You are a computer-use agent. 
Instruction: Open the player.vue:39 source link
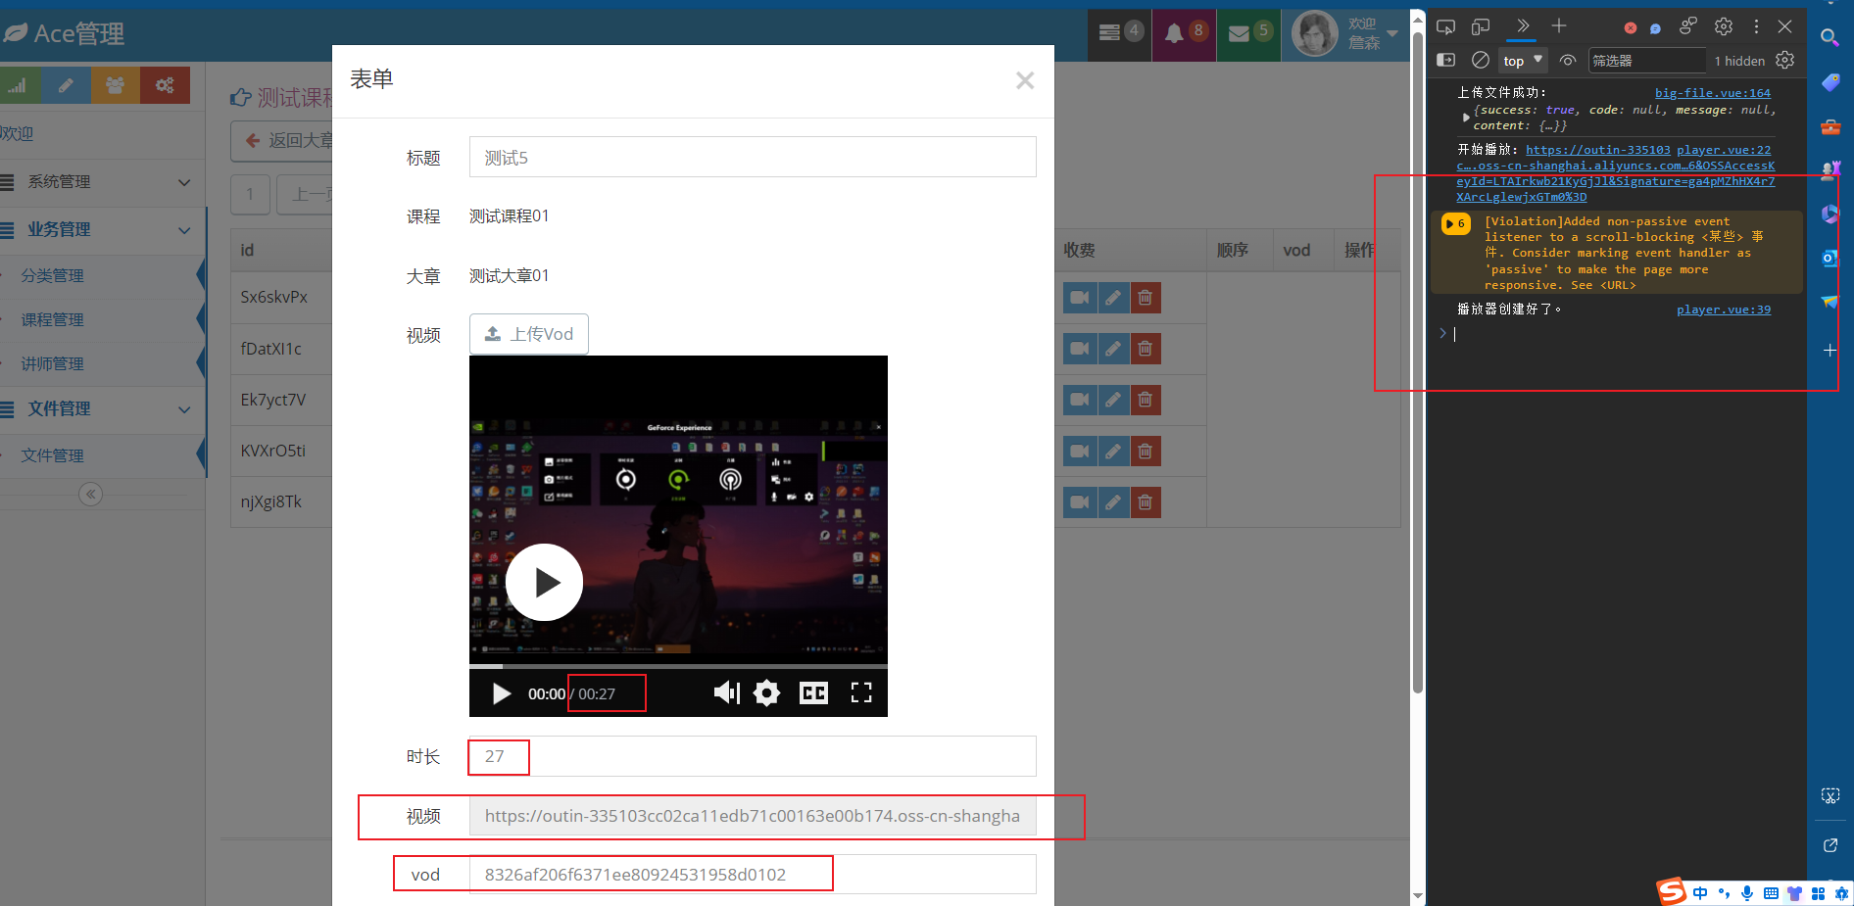pos(1724,310)
